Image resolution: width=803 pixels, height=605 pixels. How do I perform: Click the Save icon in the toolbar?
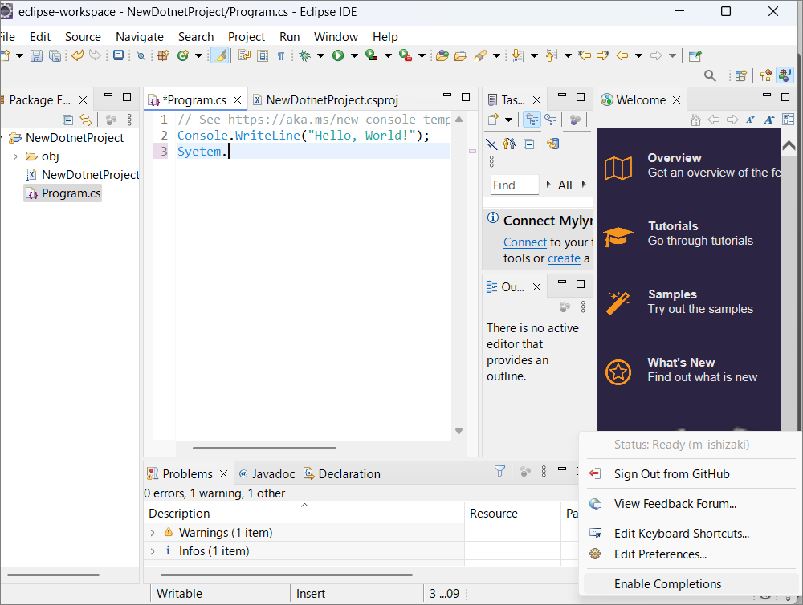point(36,56)
